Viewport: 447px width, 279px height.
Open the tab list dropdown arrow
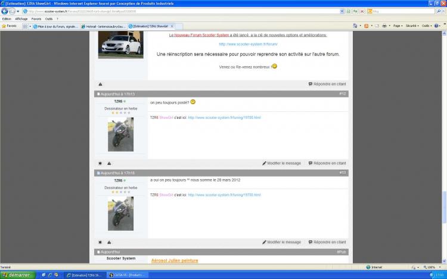[30, 26]
